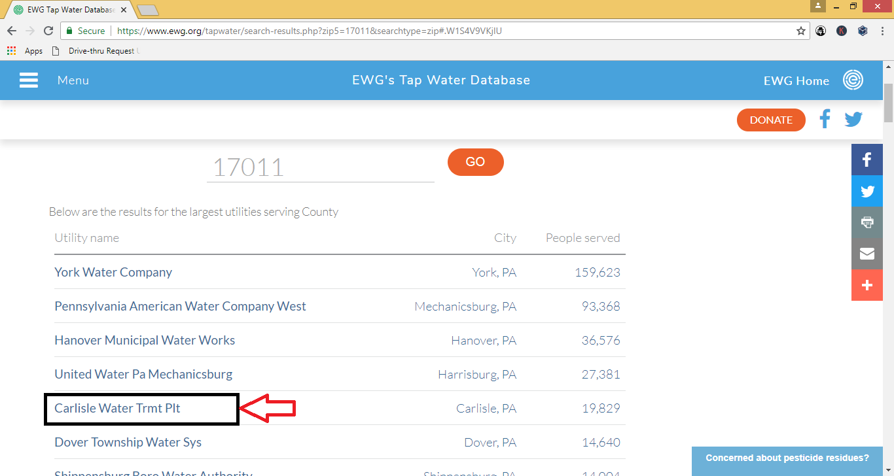Click the 19,829 people served value
The width and height of the screenshot is (894, 476).
click(x=601, y=408)
